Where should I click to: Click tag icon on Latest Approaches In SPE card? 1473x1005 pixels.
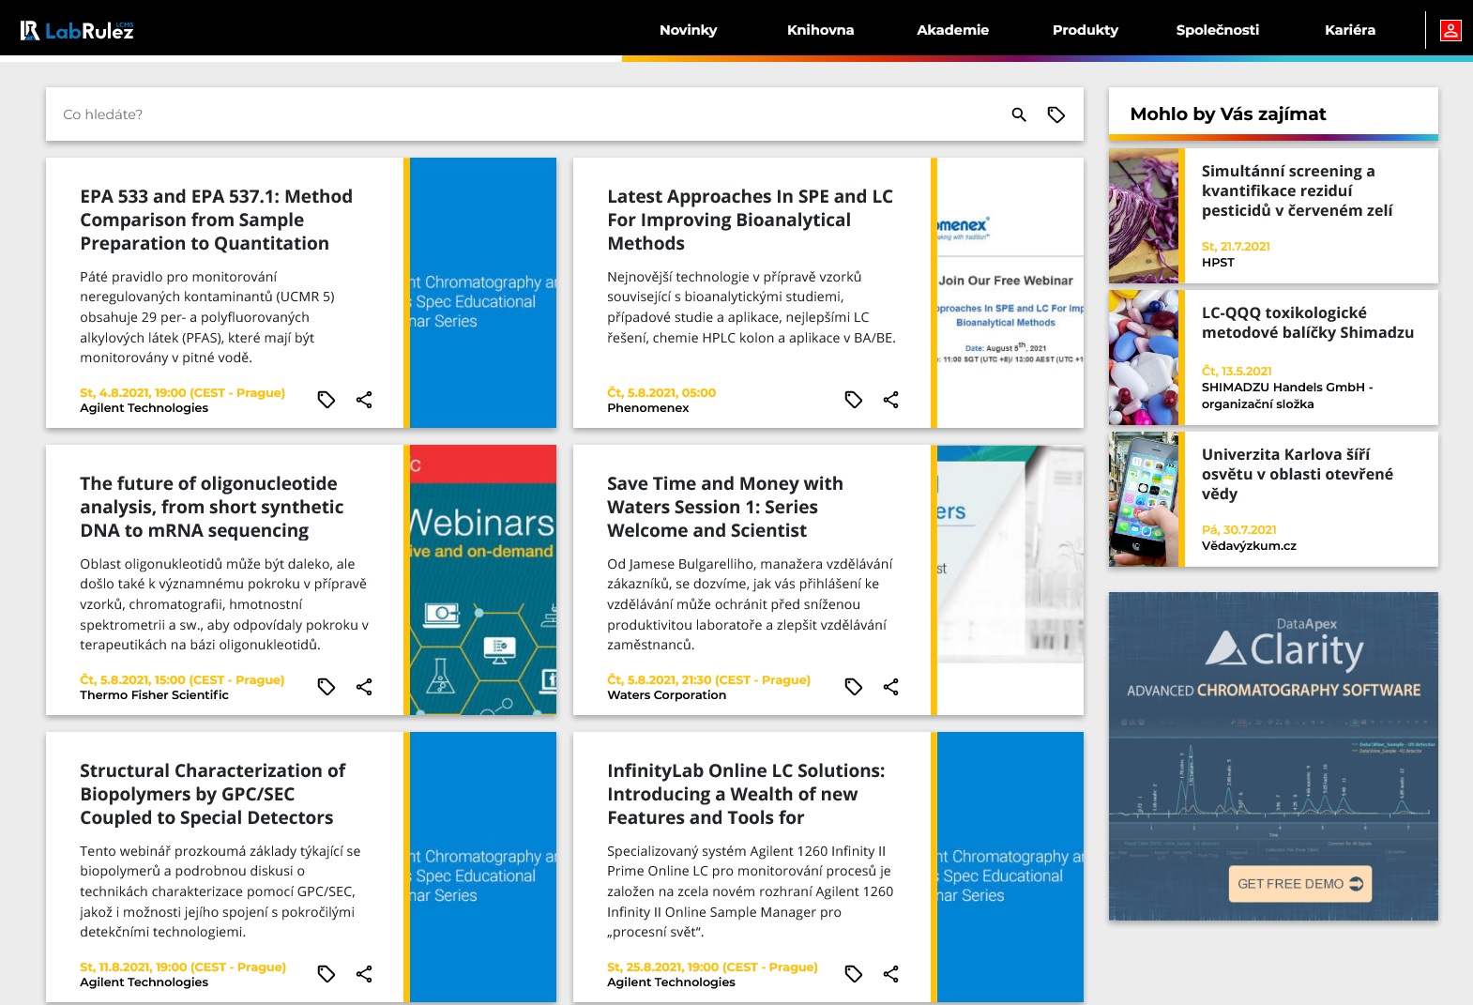tap(854, 400)
